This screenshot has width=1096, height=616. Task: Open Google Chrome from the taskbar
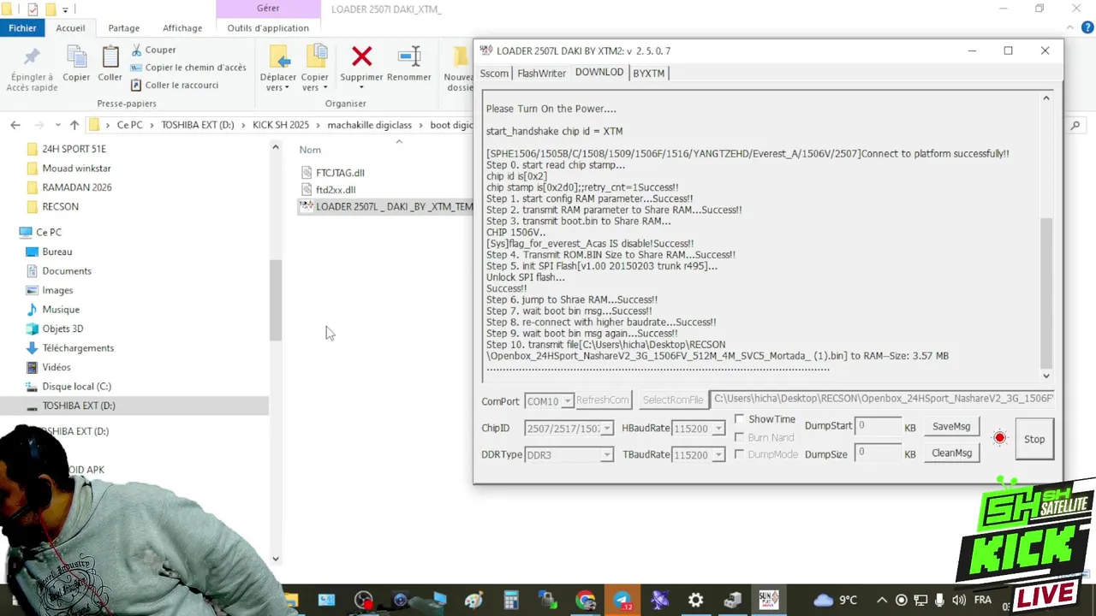(x=586, y=601)
